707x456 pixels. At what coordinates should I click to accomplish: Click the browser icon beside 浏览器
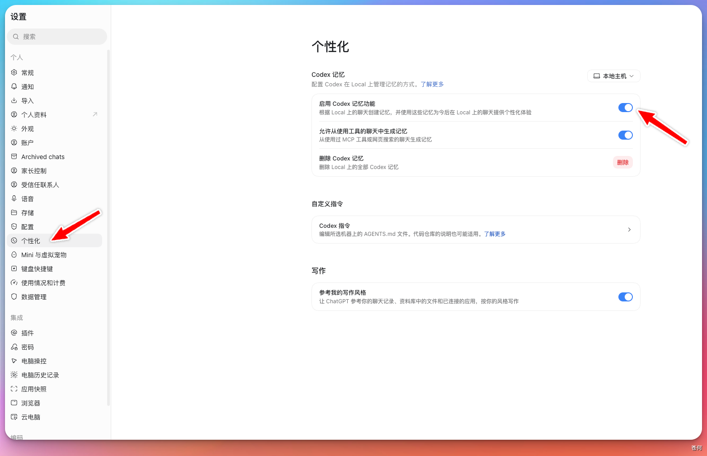(14, 403)
